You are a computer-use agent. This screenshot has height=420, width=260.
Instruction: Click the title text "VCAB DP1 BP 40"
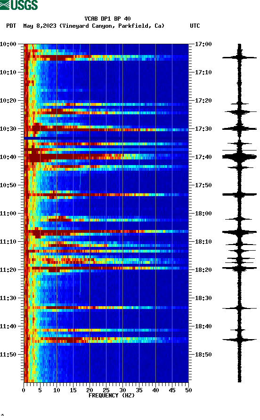107,19
